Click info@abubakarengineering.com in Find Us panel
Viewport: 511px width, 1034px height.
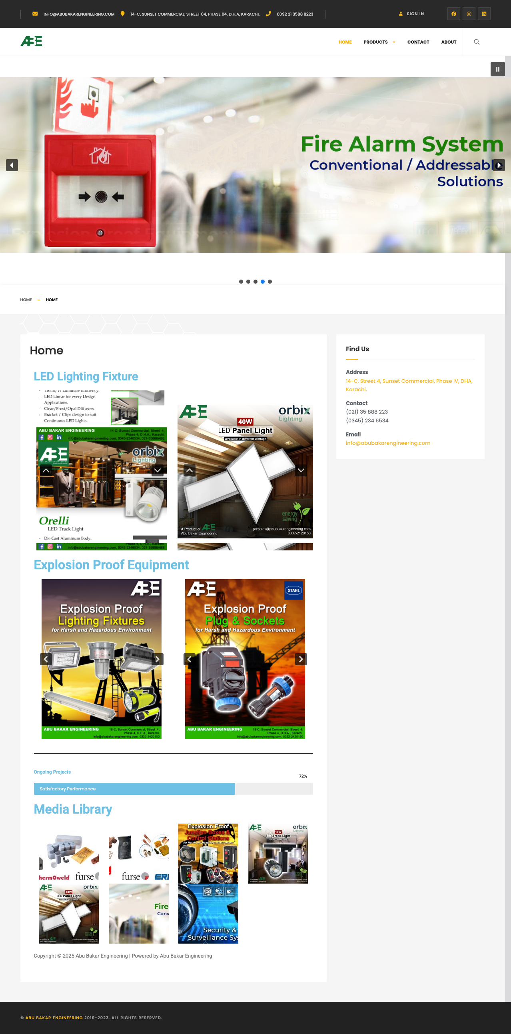(387, 443)
